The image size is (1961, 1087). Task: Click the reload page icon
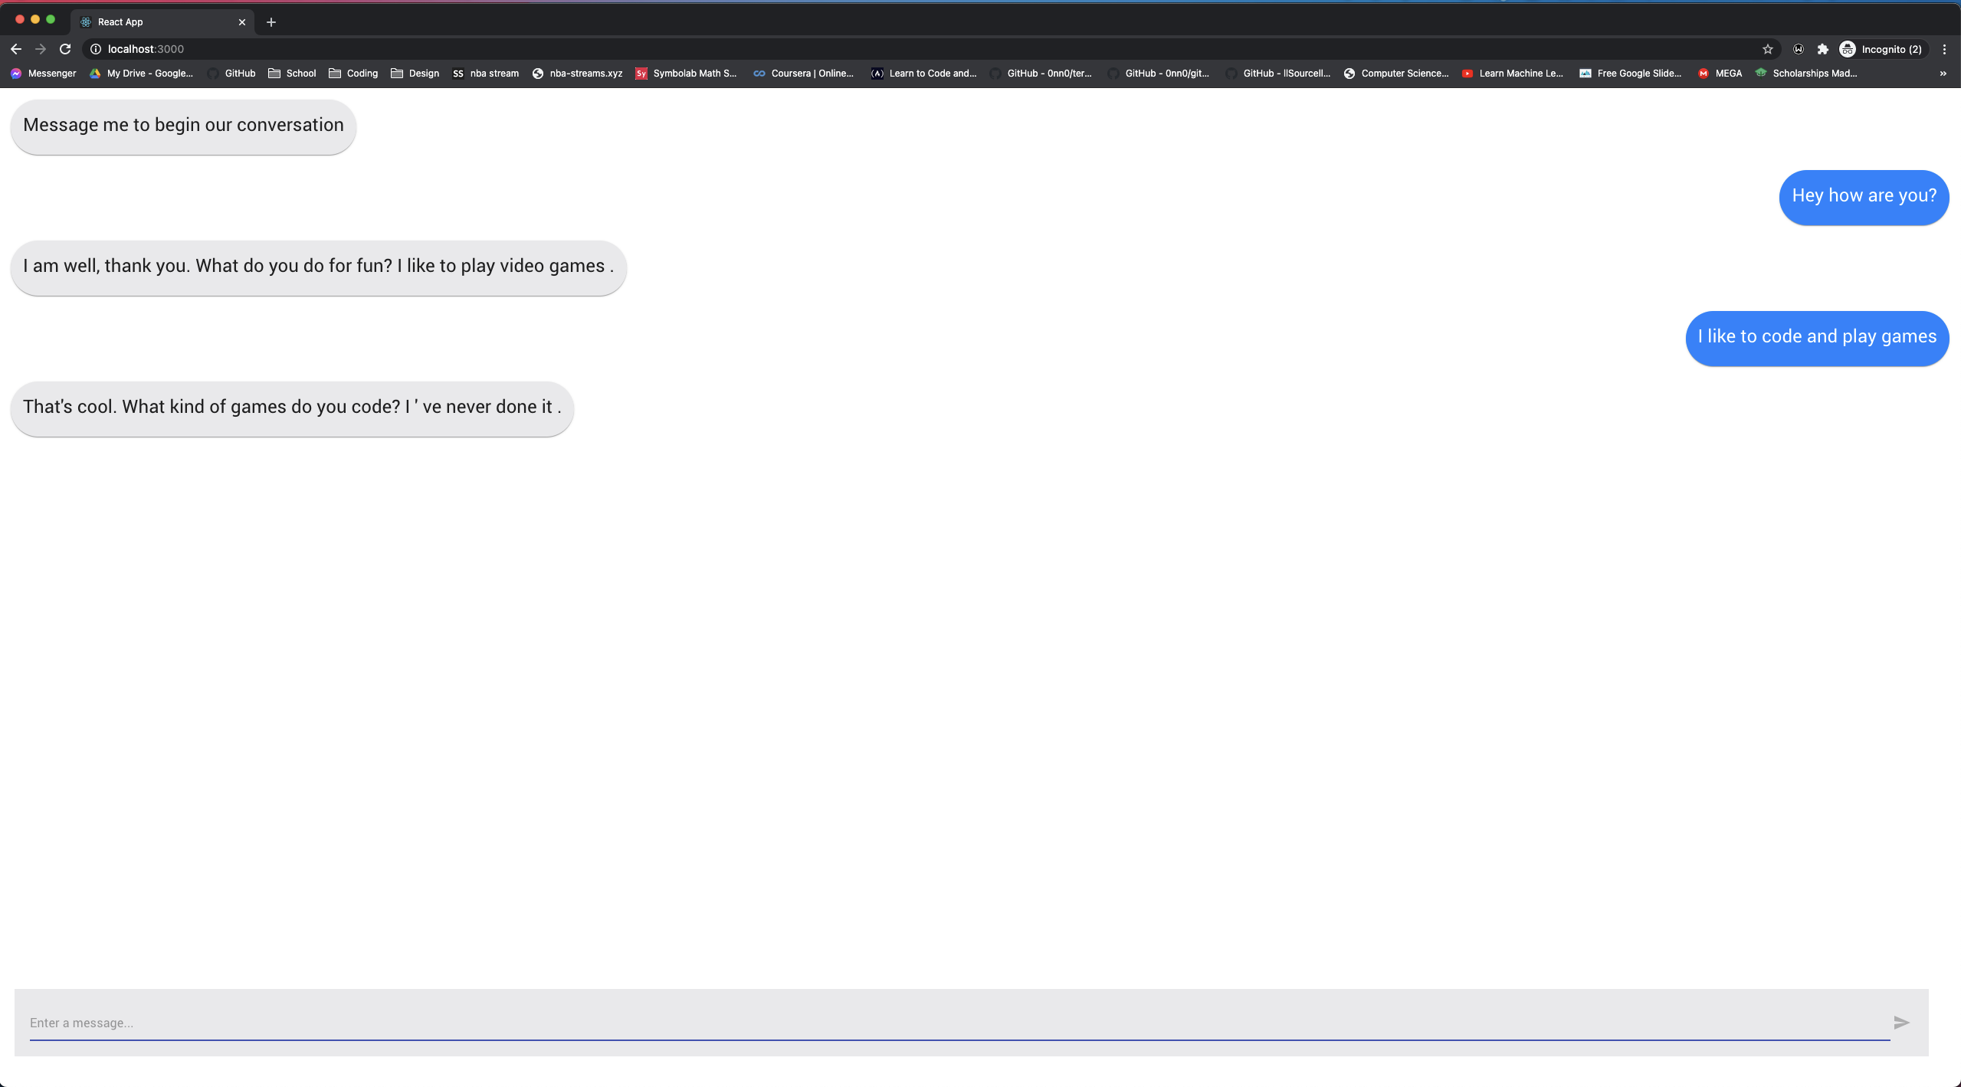[66, 48]
